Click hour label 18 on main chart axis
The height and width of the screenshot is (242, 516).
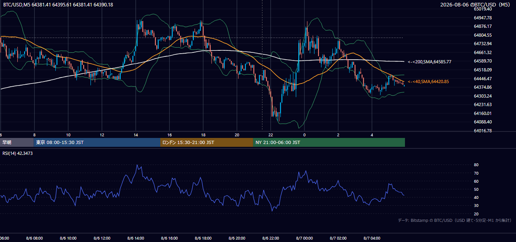tap(203, 135)
